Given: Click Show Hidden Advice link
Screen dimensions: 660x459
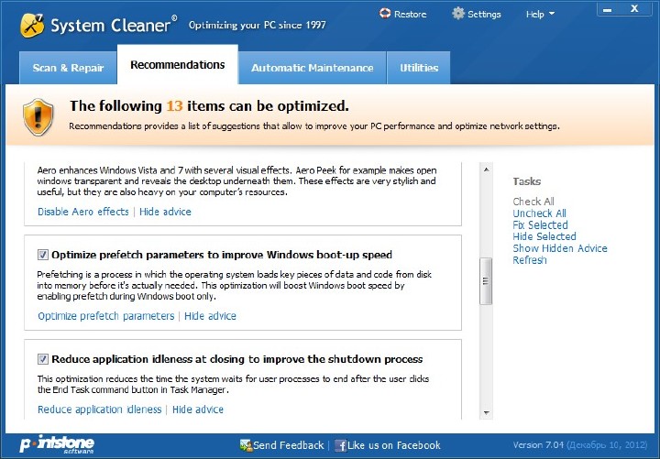Looking at the screenshot, I should (x=559, y=248).
